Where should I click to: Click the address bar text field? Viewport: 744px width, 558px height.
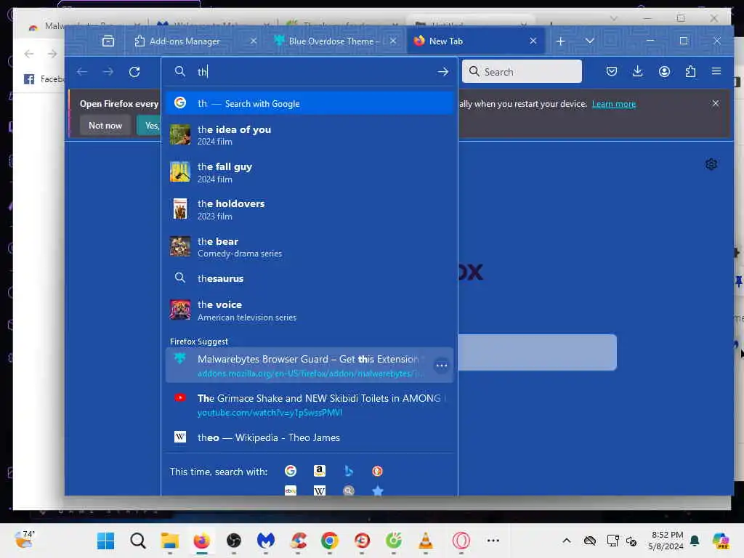click(x=310, y=72)
